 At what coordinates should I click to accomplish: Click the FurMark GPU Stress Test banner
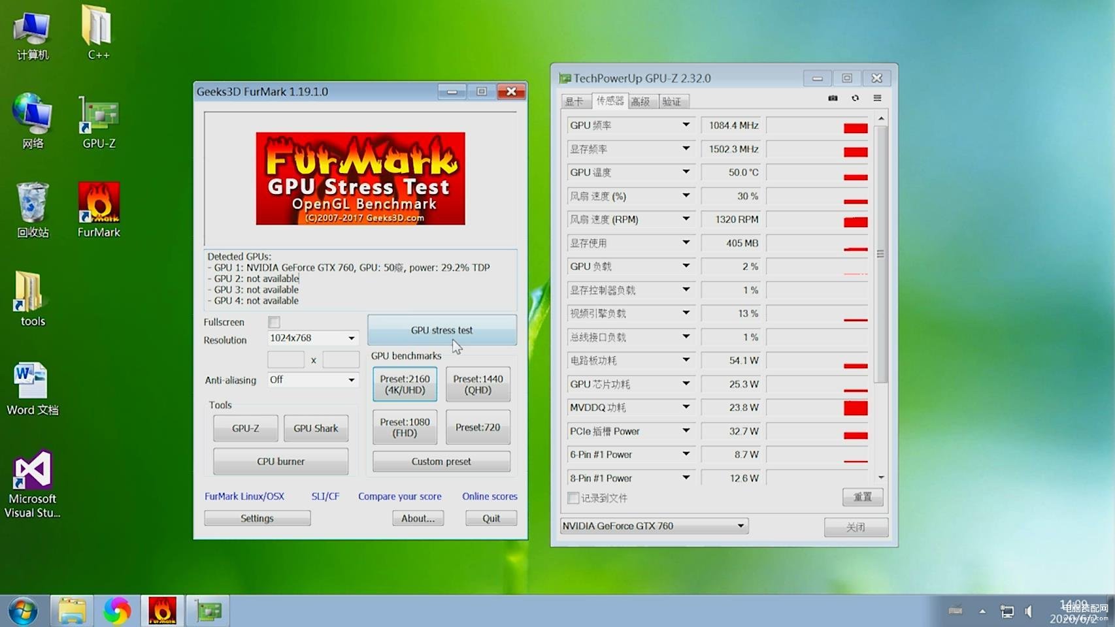(360, 178)
